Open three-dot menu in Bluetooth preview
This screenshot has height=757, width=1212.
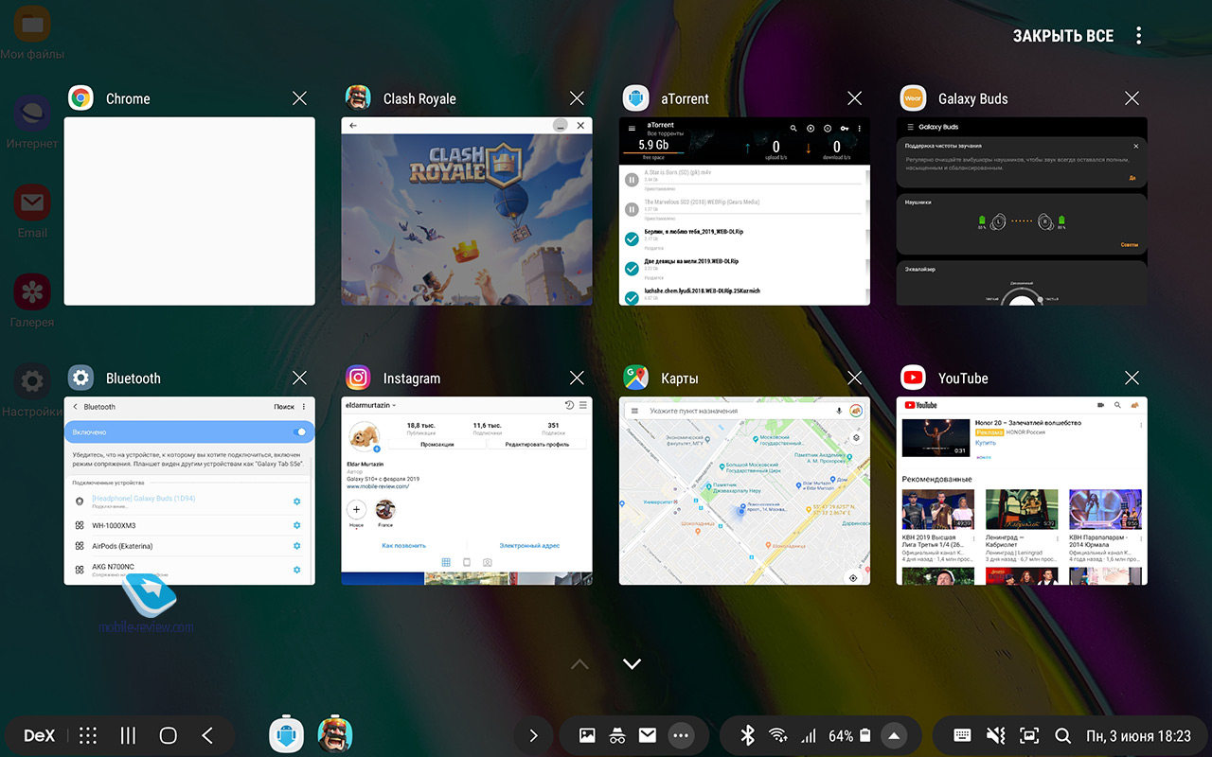coord(304,407)
